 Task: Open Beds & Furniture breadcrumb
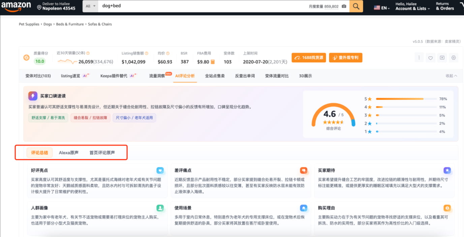pos(70,24)
